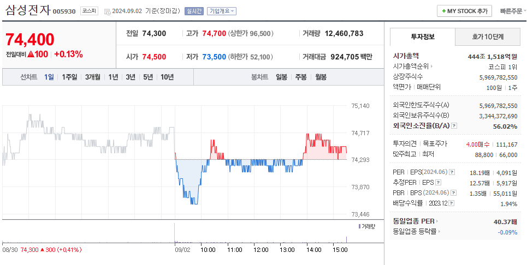Click the 거래대금 value 924,705
This screenshot has height=265, width=527.
click(345, 57)
